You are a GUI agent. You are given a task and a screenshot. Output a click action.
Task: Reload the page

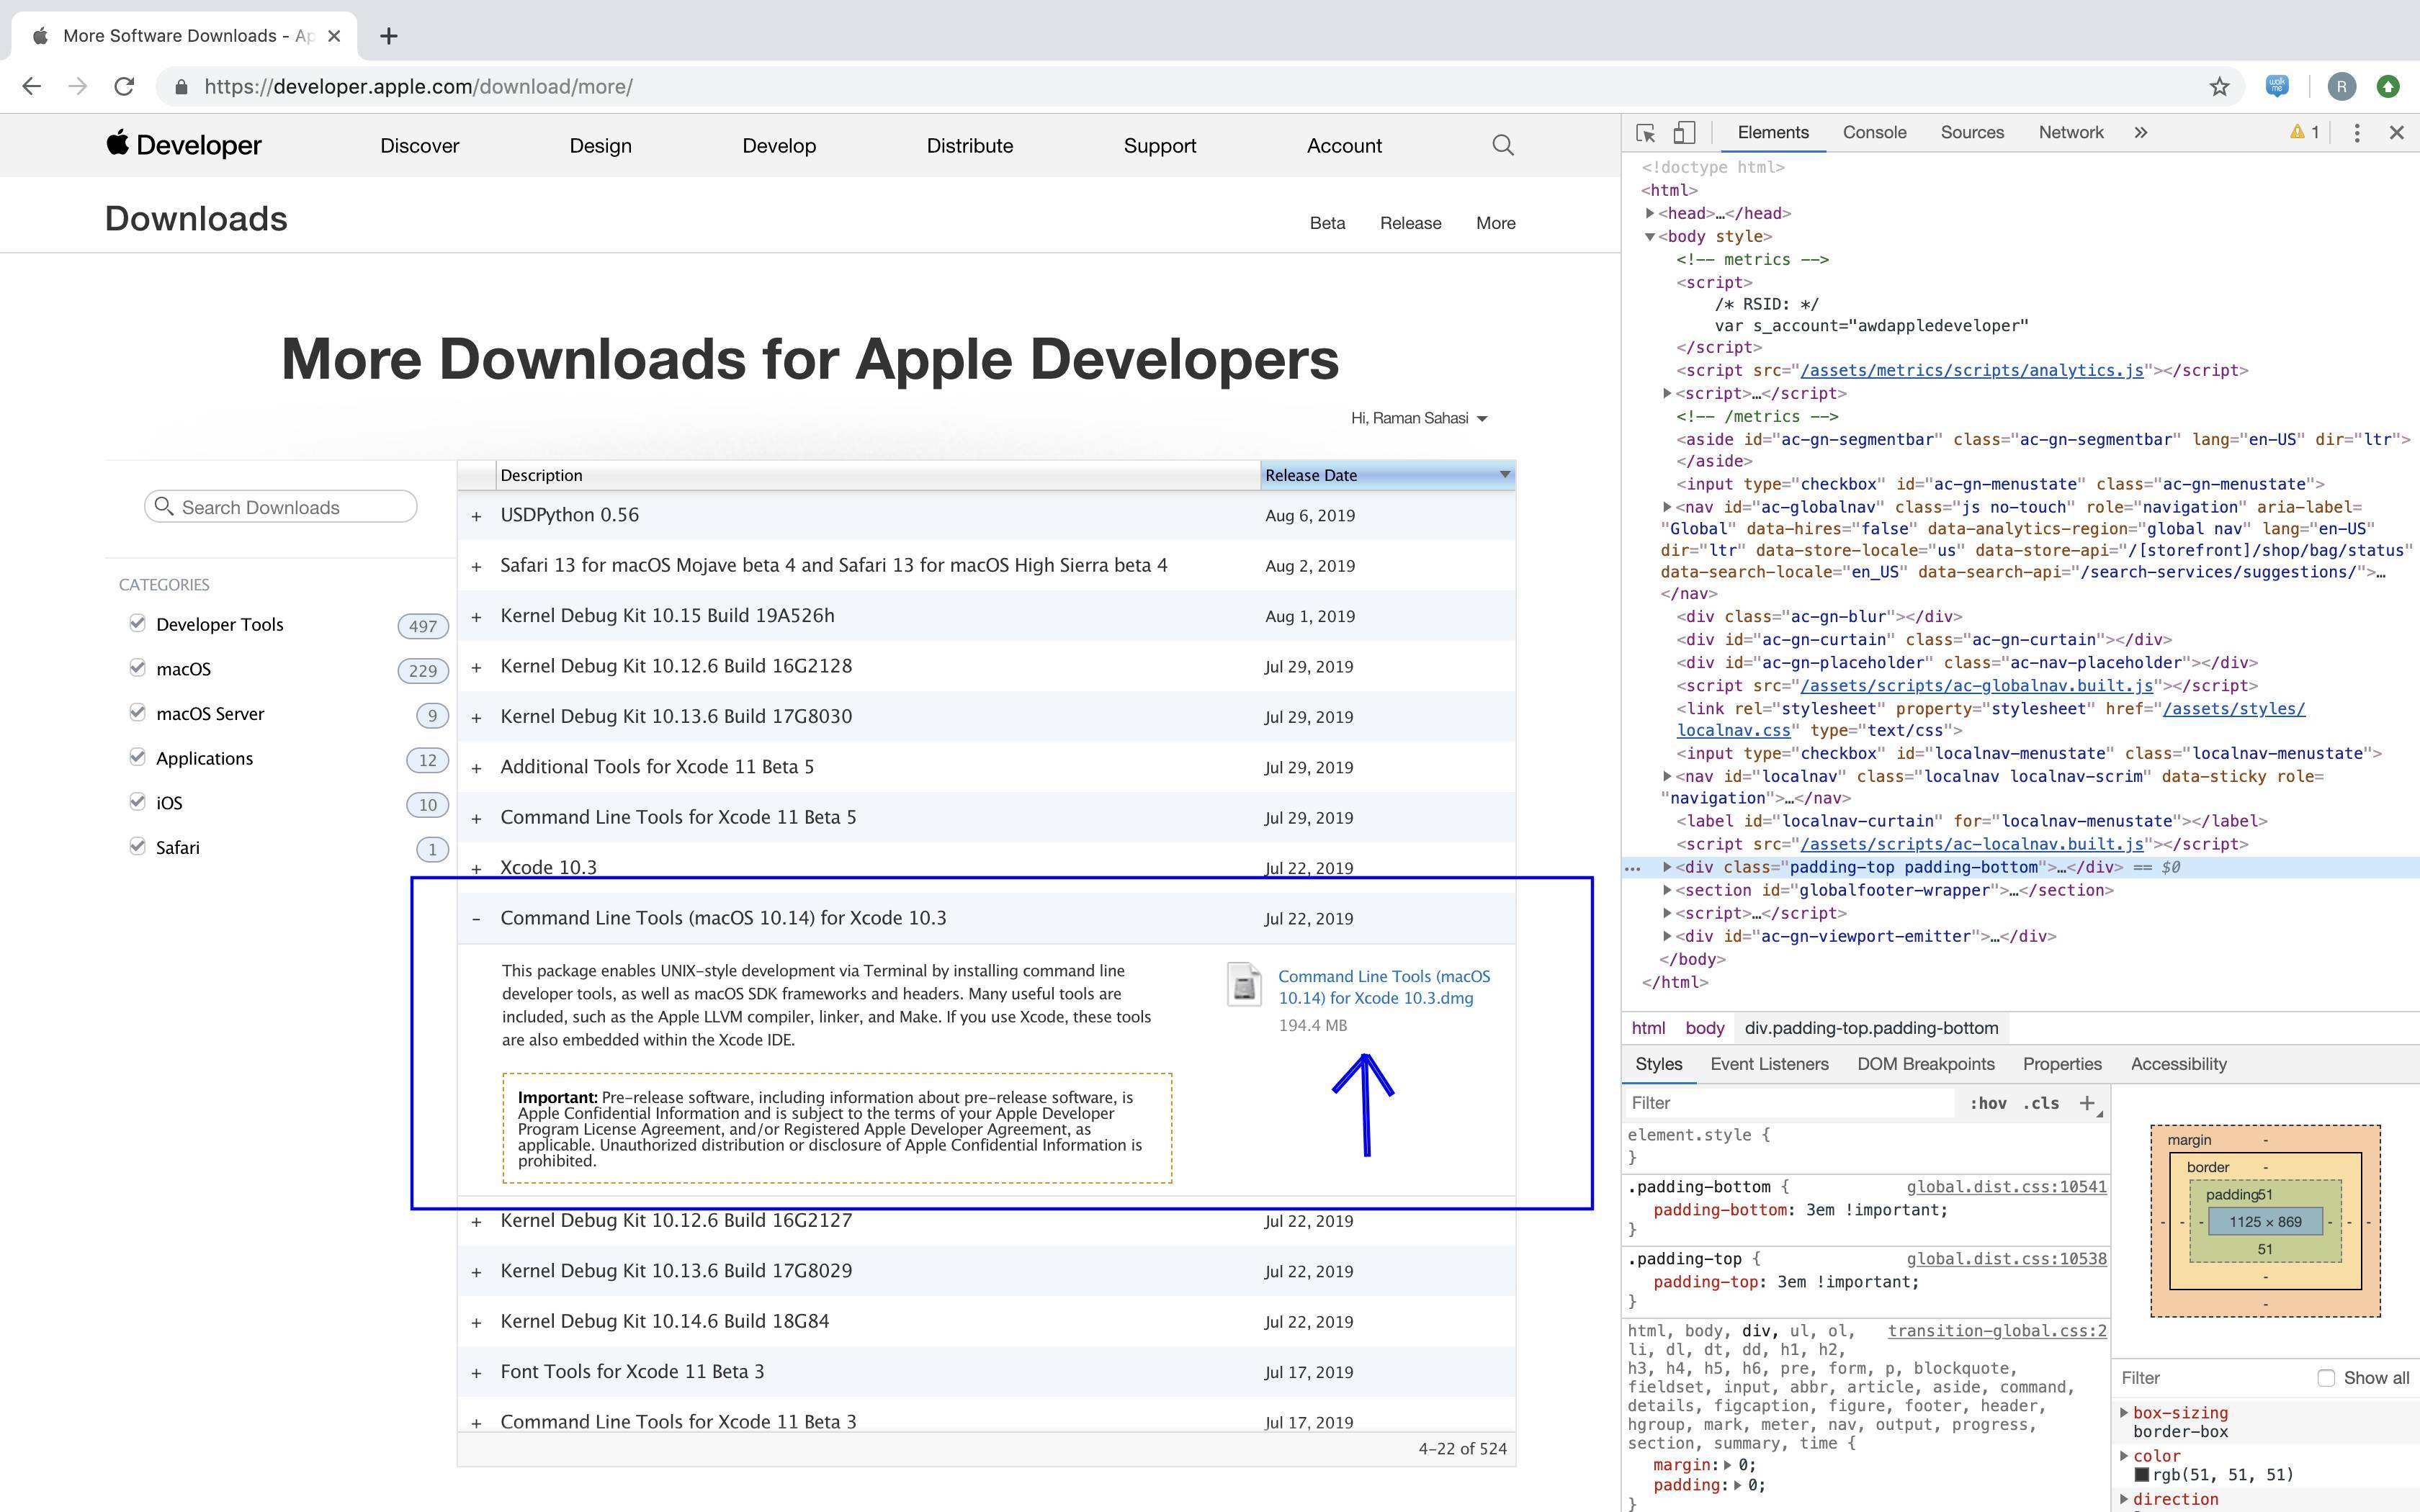coord(124,87)
